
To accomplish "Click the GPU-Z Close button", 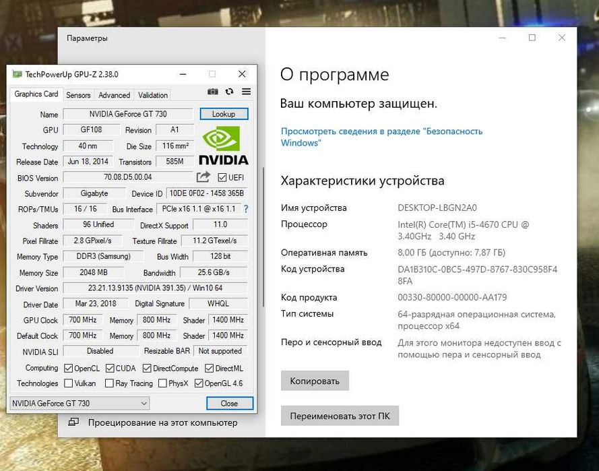I will [229, 404].
